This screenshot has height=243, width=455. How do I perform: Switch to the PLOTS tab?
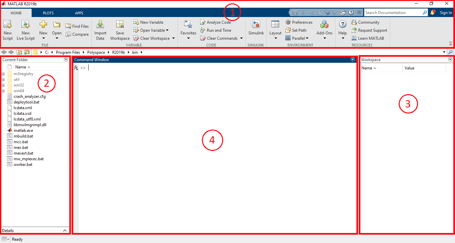48,13
